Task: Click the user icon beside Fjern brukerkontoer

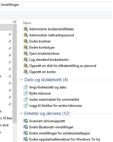Action: pos(26,54)
